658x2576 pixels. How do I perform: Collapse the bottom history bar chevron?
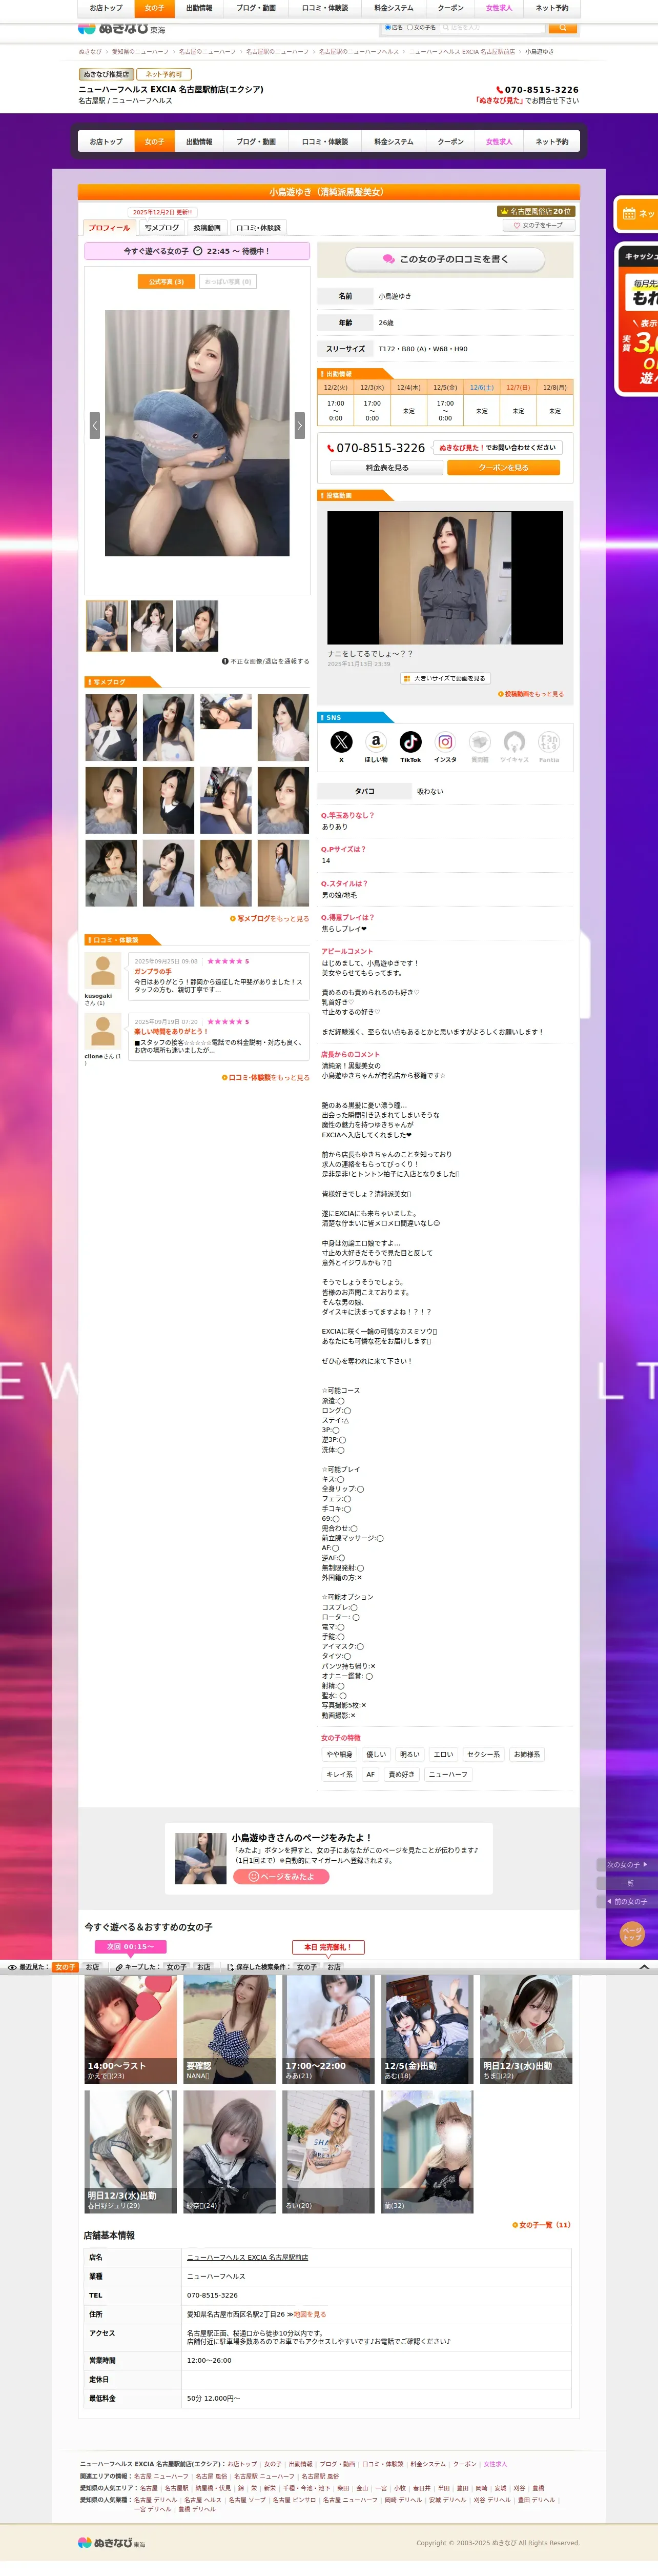[644, 1966]
